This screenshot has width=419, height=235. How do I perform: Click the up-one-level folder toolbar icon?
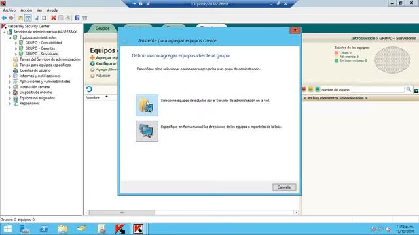point(20,18)
